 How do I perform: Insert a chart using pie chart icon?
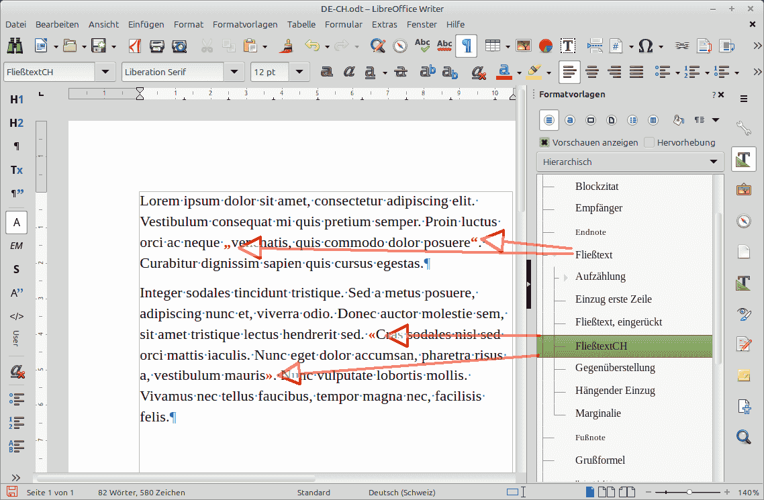546,46
